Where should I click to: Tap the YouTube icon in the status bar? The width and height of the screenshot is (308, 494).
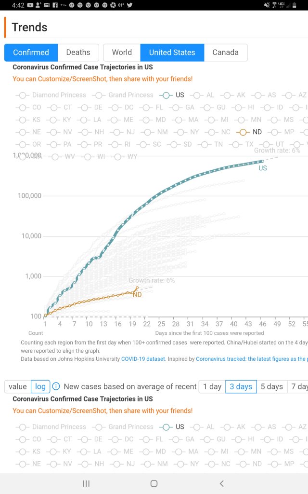pyautogui.click(x=30, y=5)
